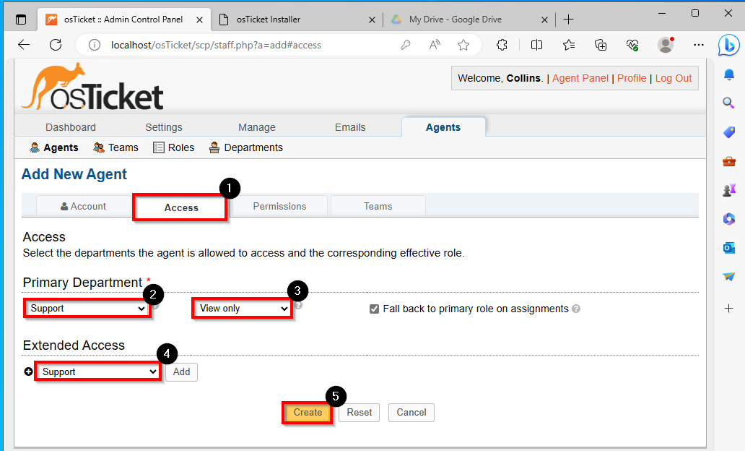Open the Roles submenu item

pos(174,147)
